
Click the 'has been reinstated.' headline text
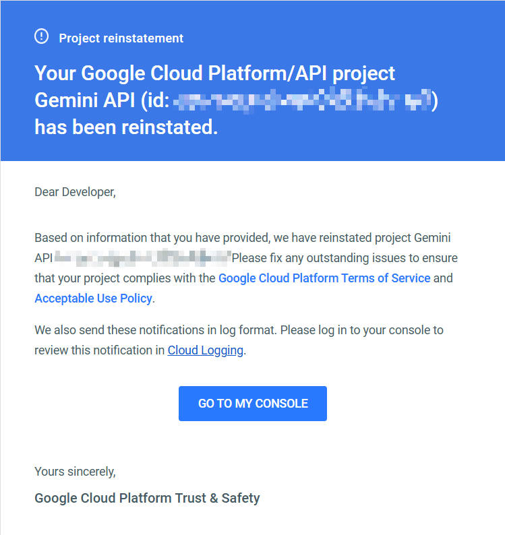point(126,127)
